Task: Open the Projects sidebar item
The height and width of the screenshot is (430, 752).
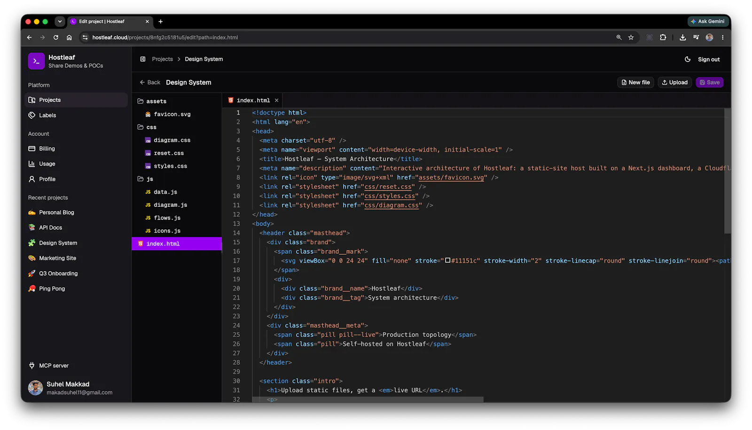Action: [76, 100]
